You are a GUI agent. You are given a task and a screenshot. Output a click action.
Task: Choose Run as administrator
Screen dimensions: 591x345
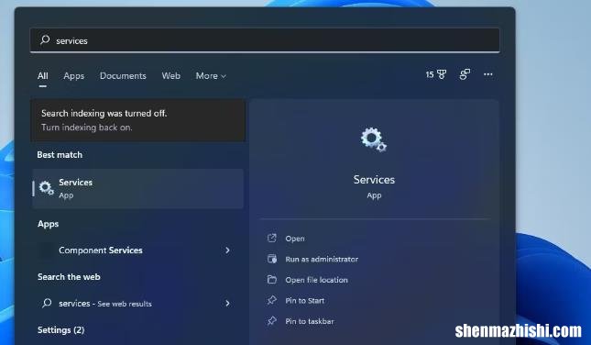(322, 260)
